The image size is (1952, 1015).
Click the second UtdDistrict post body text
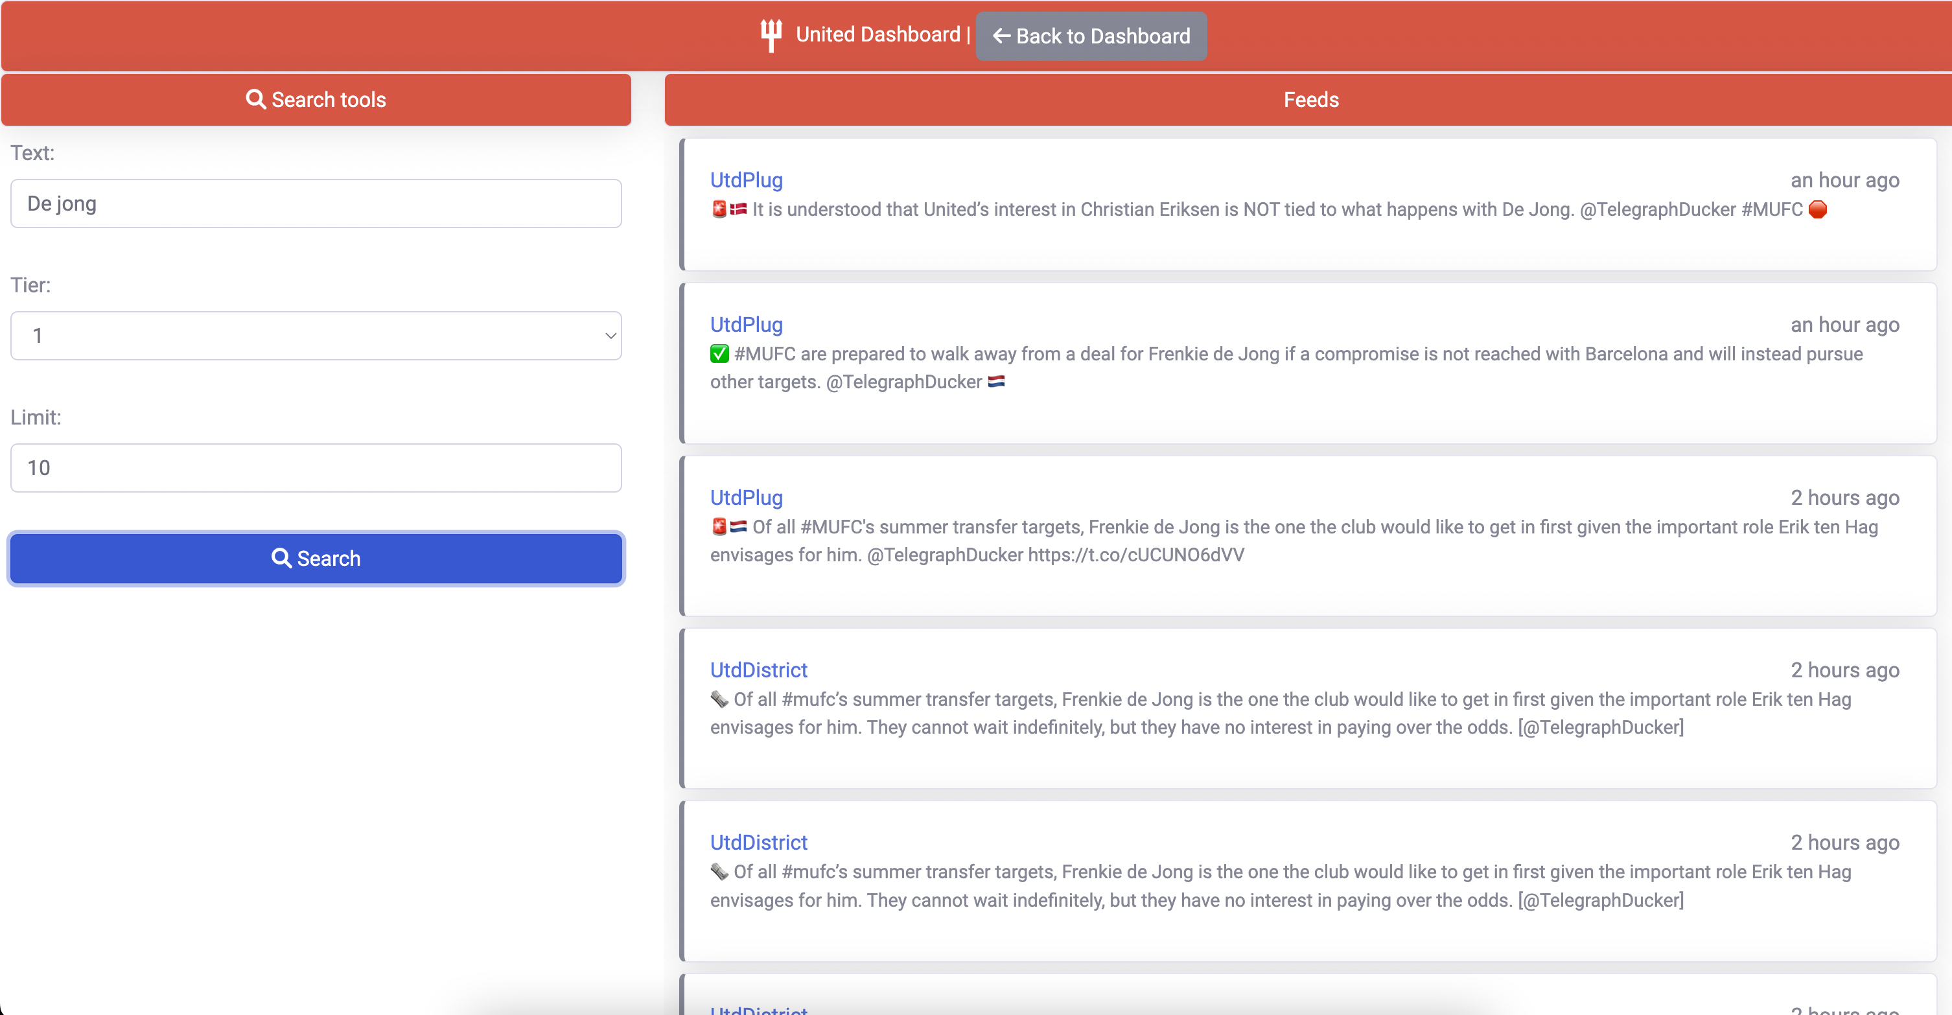(1281, 886)
